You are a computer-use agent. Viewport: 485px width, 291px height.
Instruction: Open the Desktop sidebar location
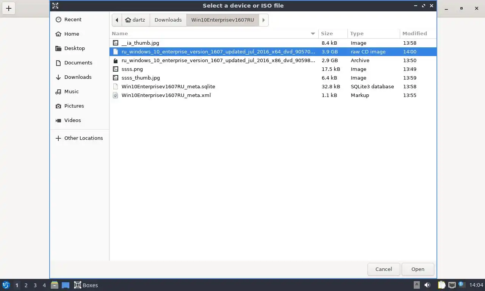80,48
